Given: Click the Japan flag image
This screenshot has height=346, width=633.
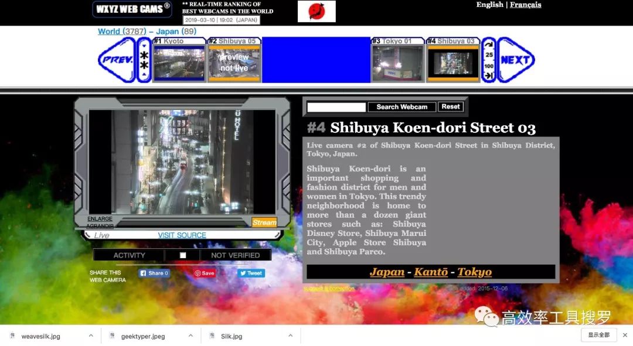Looking at the screenshot, I should click(316, 11).
